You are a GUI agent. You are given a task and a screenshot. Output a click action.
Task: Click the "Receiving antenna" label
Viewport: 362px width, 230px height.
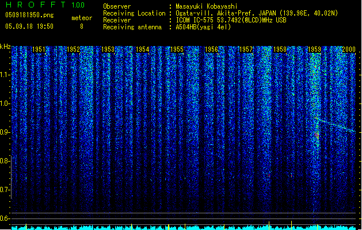coord(132,27)
